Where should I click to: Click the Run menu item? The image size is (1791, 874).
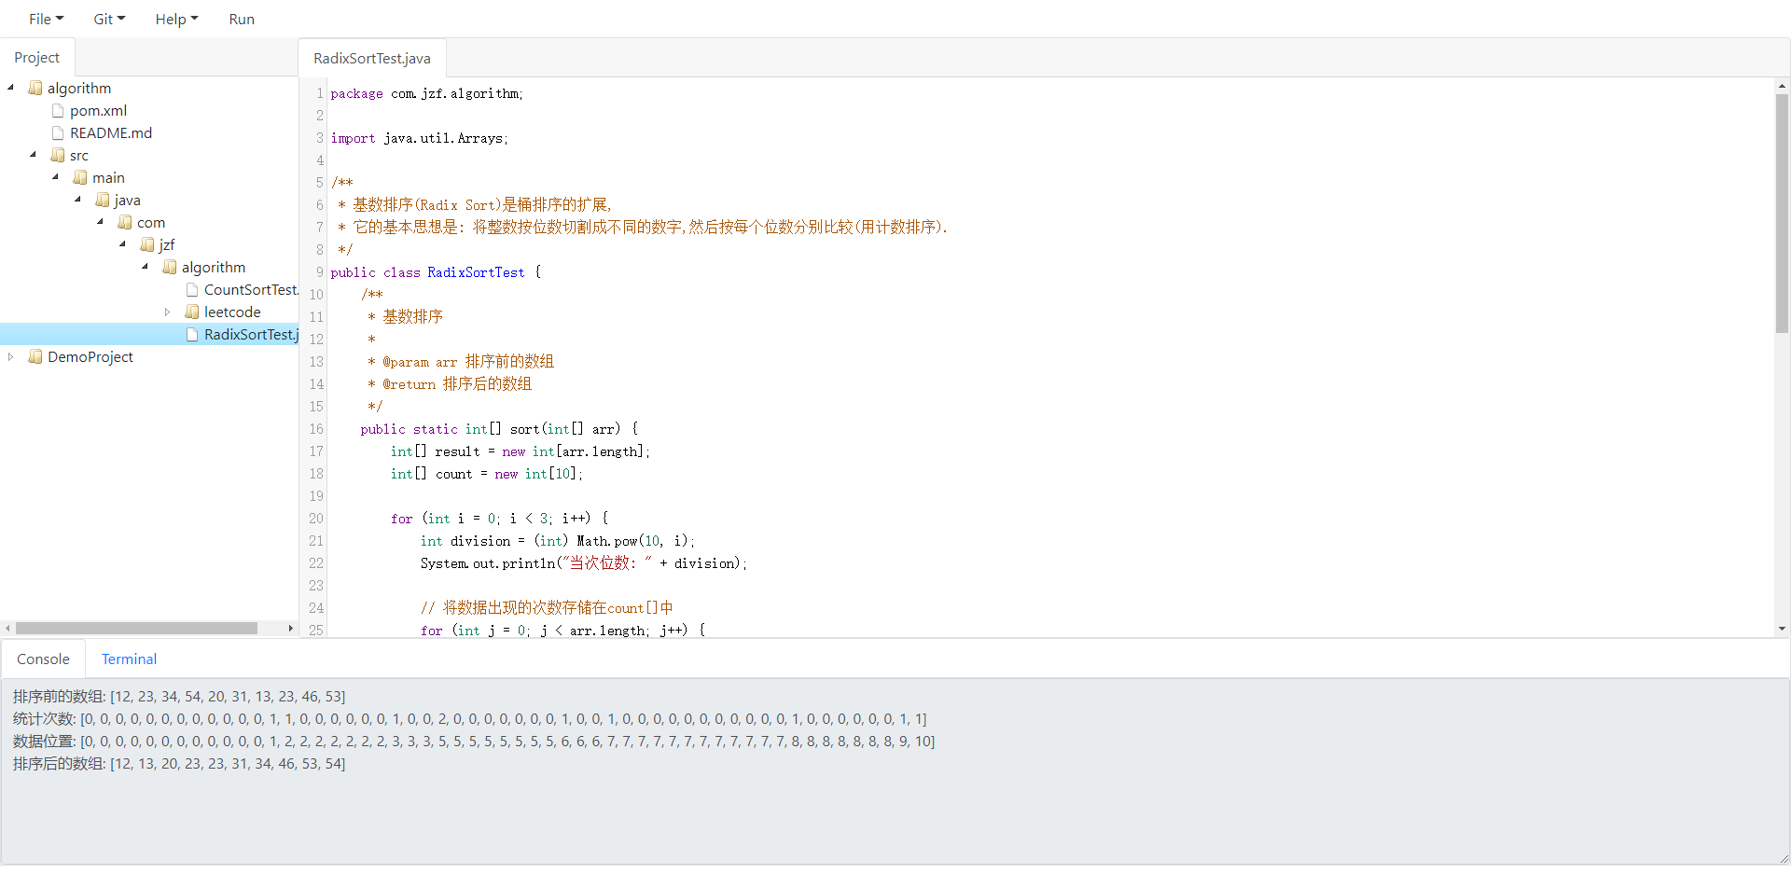click(242, 19)
